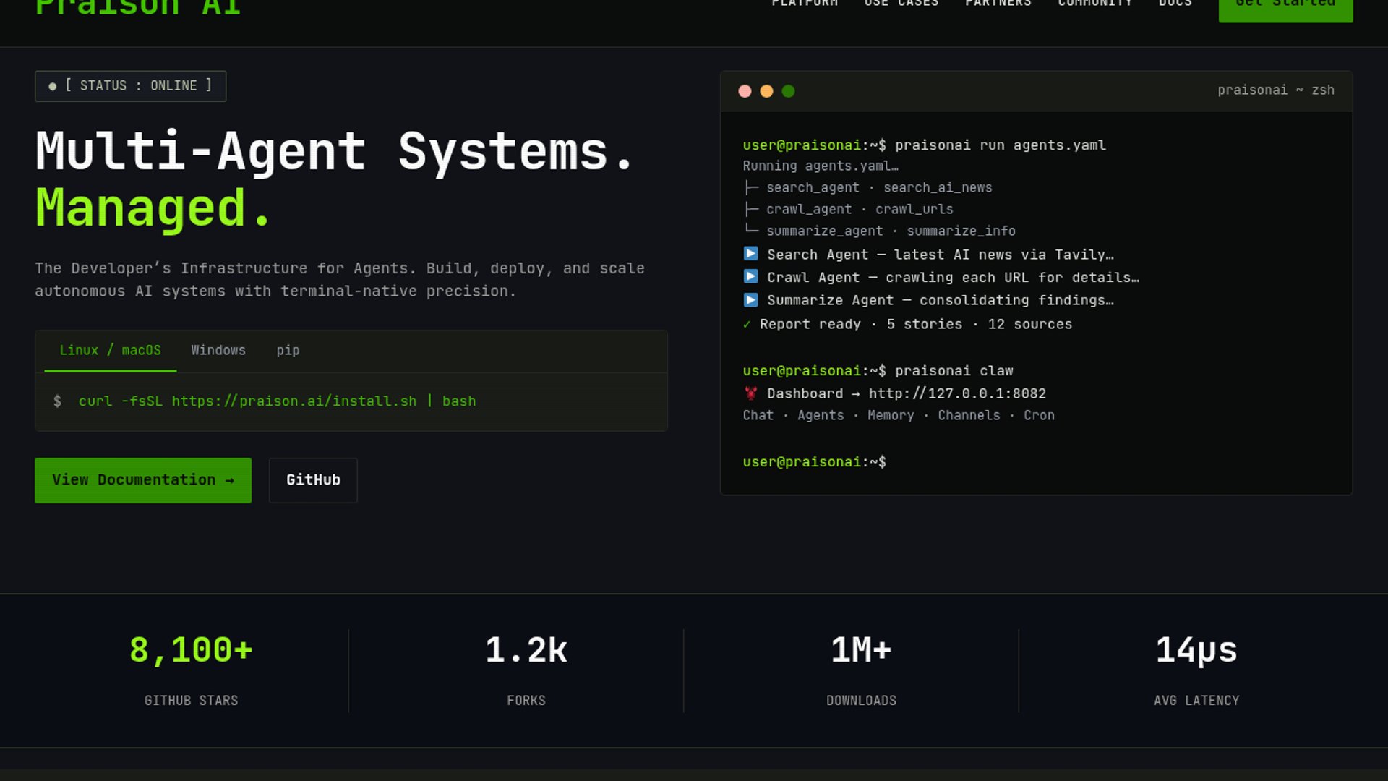This screenshot has width=1388, height=781.
Task: Click the status online indicator dot
Action: point(53,86)
